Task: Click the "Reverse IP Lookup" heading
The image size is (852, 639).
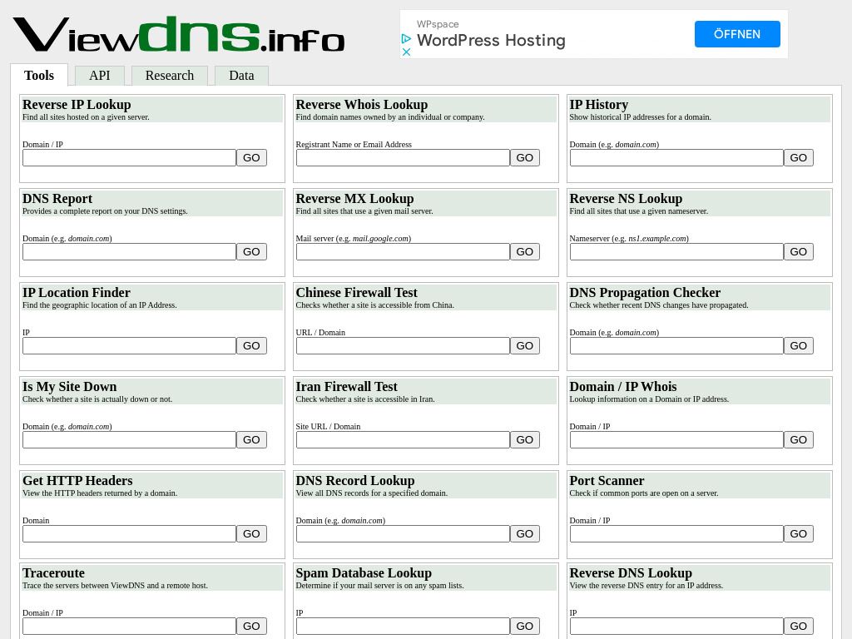Action: tap(77, 104)
